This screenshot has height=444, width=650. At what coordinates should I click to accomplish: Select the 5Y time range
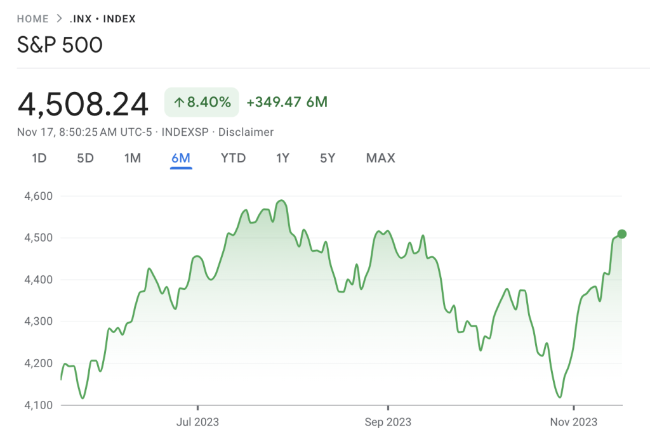pos(328,158)
